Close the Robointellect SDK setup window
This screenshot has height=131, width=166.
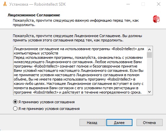point(159,4)
